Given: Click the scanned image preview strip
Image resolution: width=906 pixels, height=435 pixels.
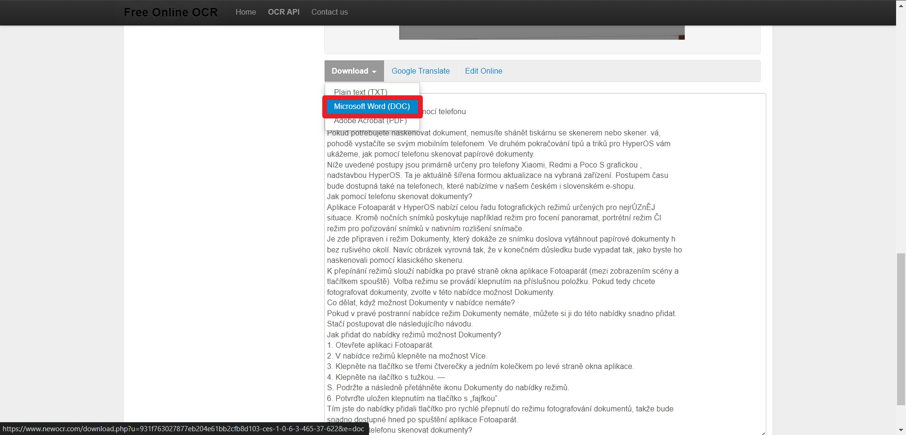Looking at the screenshot, I should pos(542,33).
